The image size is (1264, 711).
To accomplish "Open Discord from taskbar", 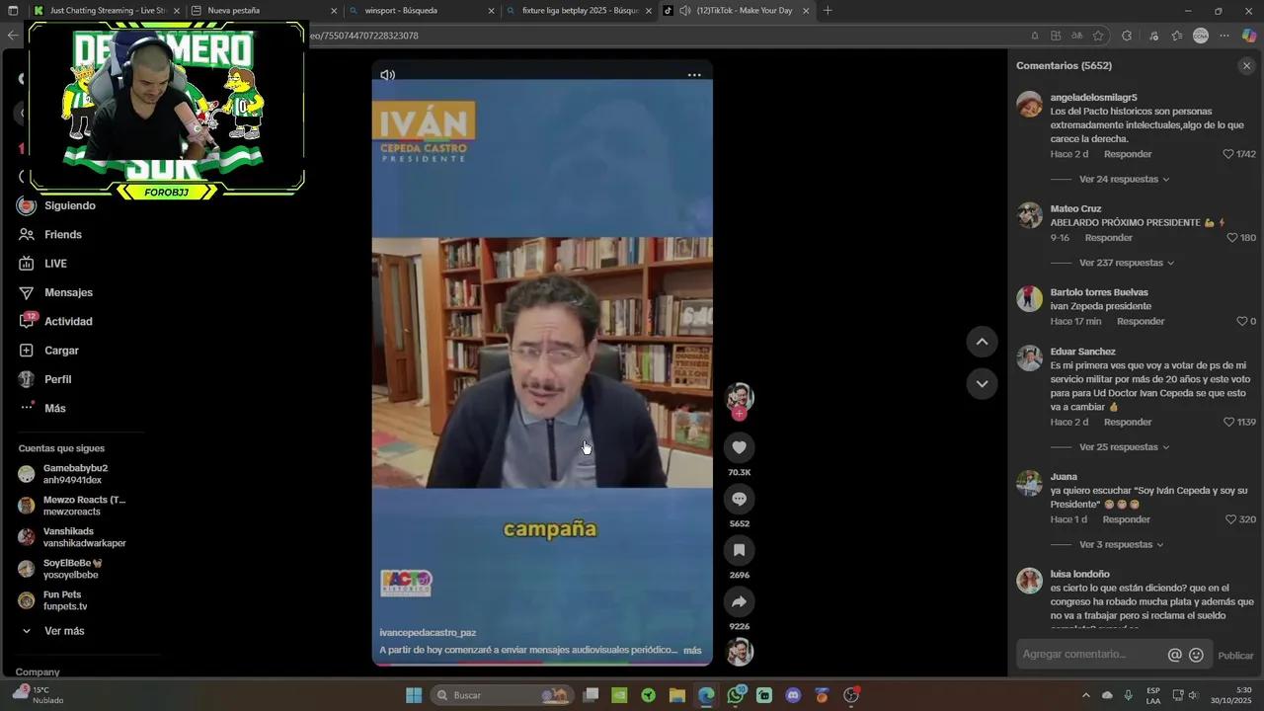I will (793, 695).
